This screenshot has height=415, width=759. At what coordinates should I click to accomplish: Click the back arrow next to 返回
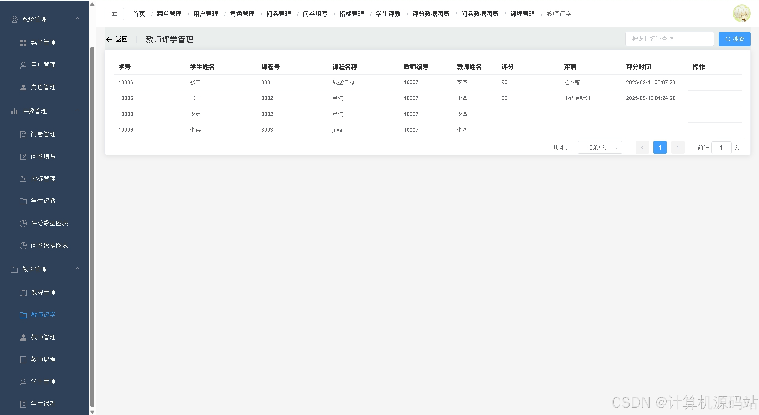click(109, 39)
